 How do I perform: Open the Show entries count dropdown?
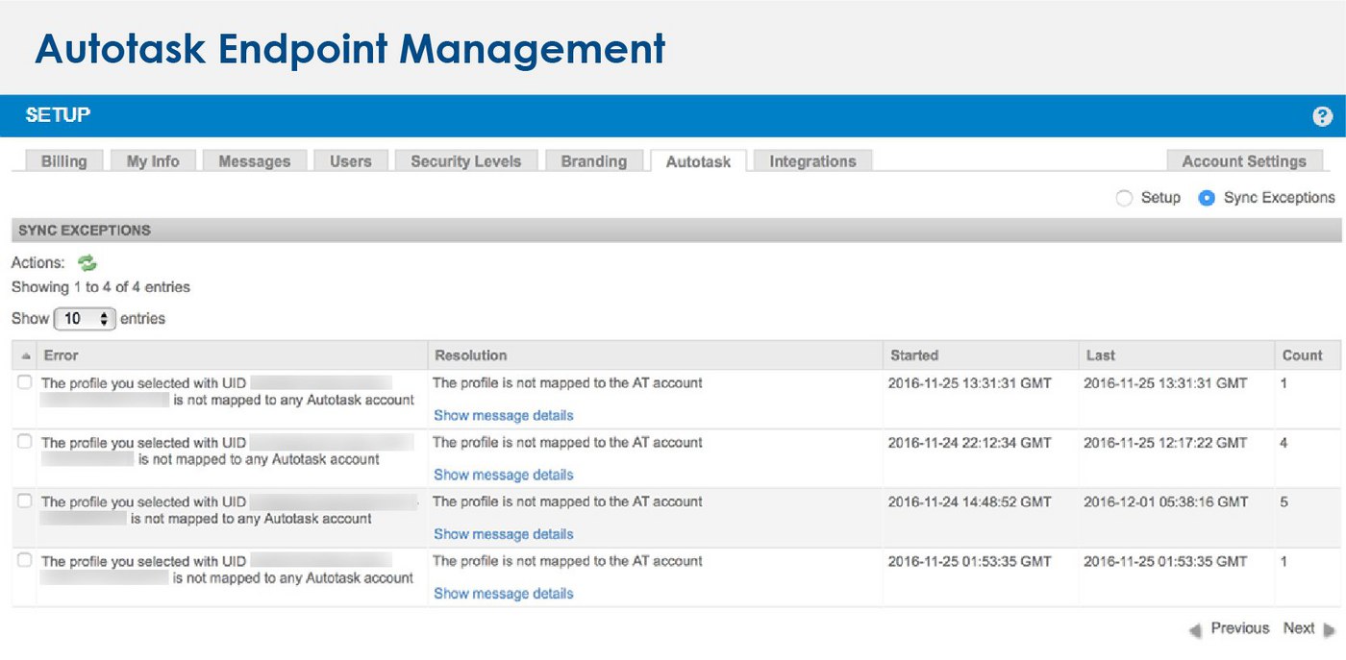[x=86, y=318]
